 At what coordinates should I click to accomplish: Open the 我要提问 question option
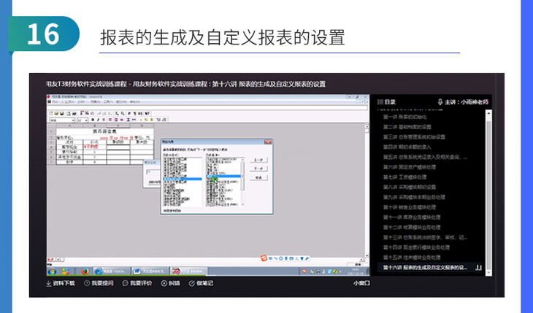(x=98, y=283)
